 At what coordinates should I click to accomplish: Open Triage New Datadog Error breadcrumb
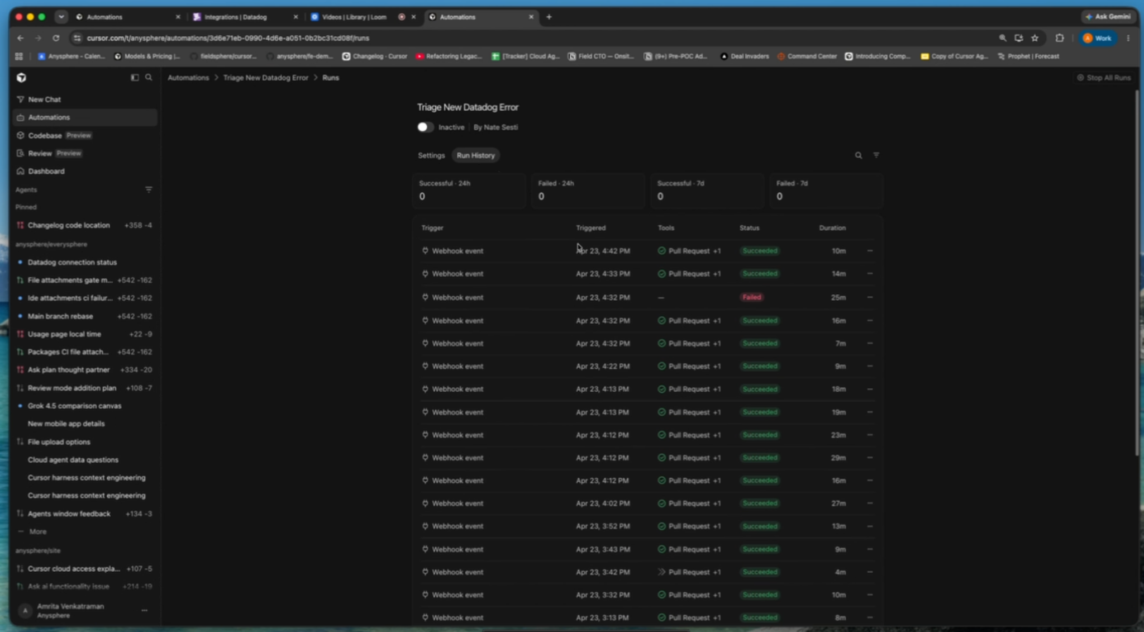pyautogui.click(x=265, y=78)
